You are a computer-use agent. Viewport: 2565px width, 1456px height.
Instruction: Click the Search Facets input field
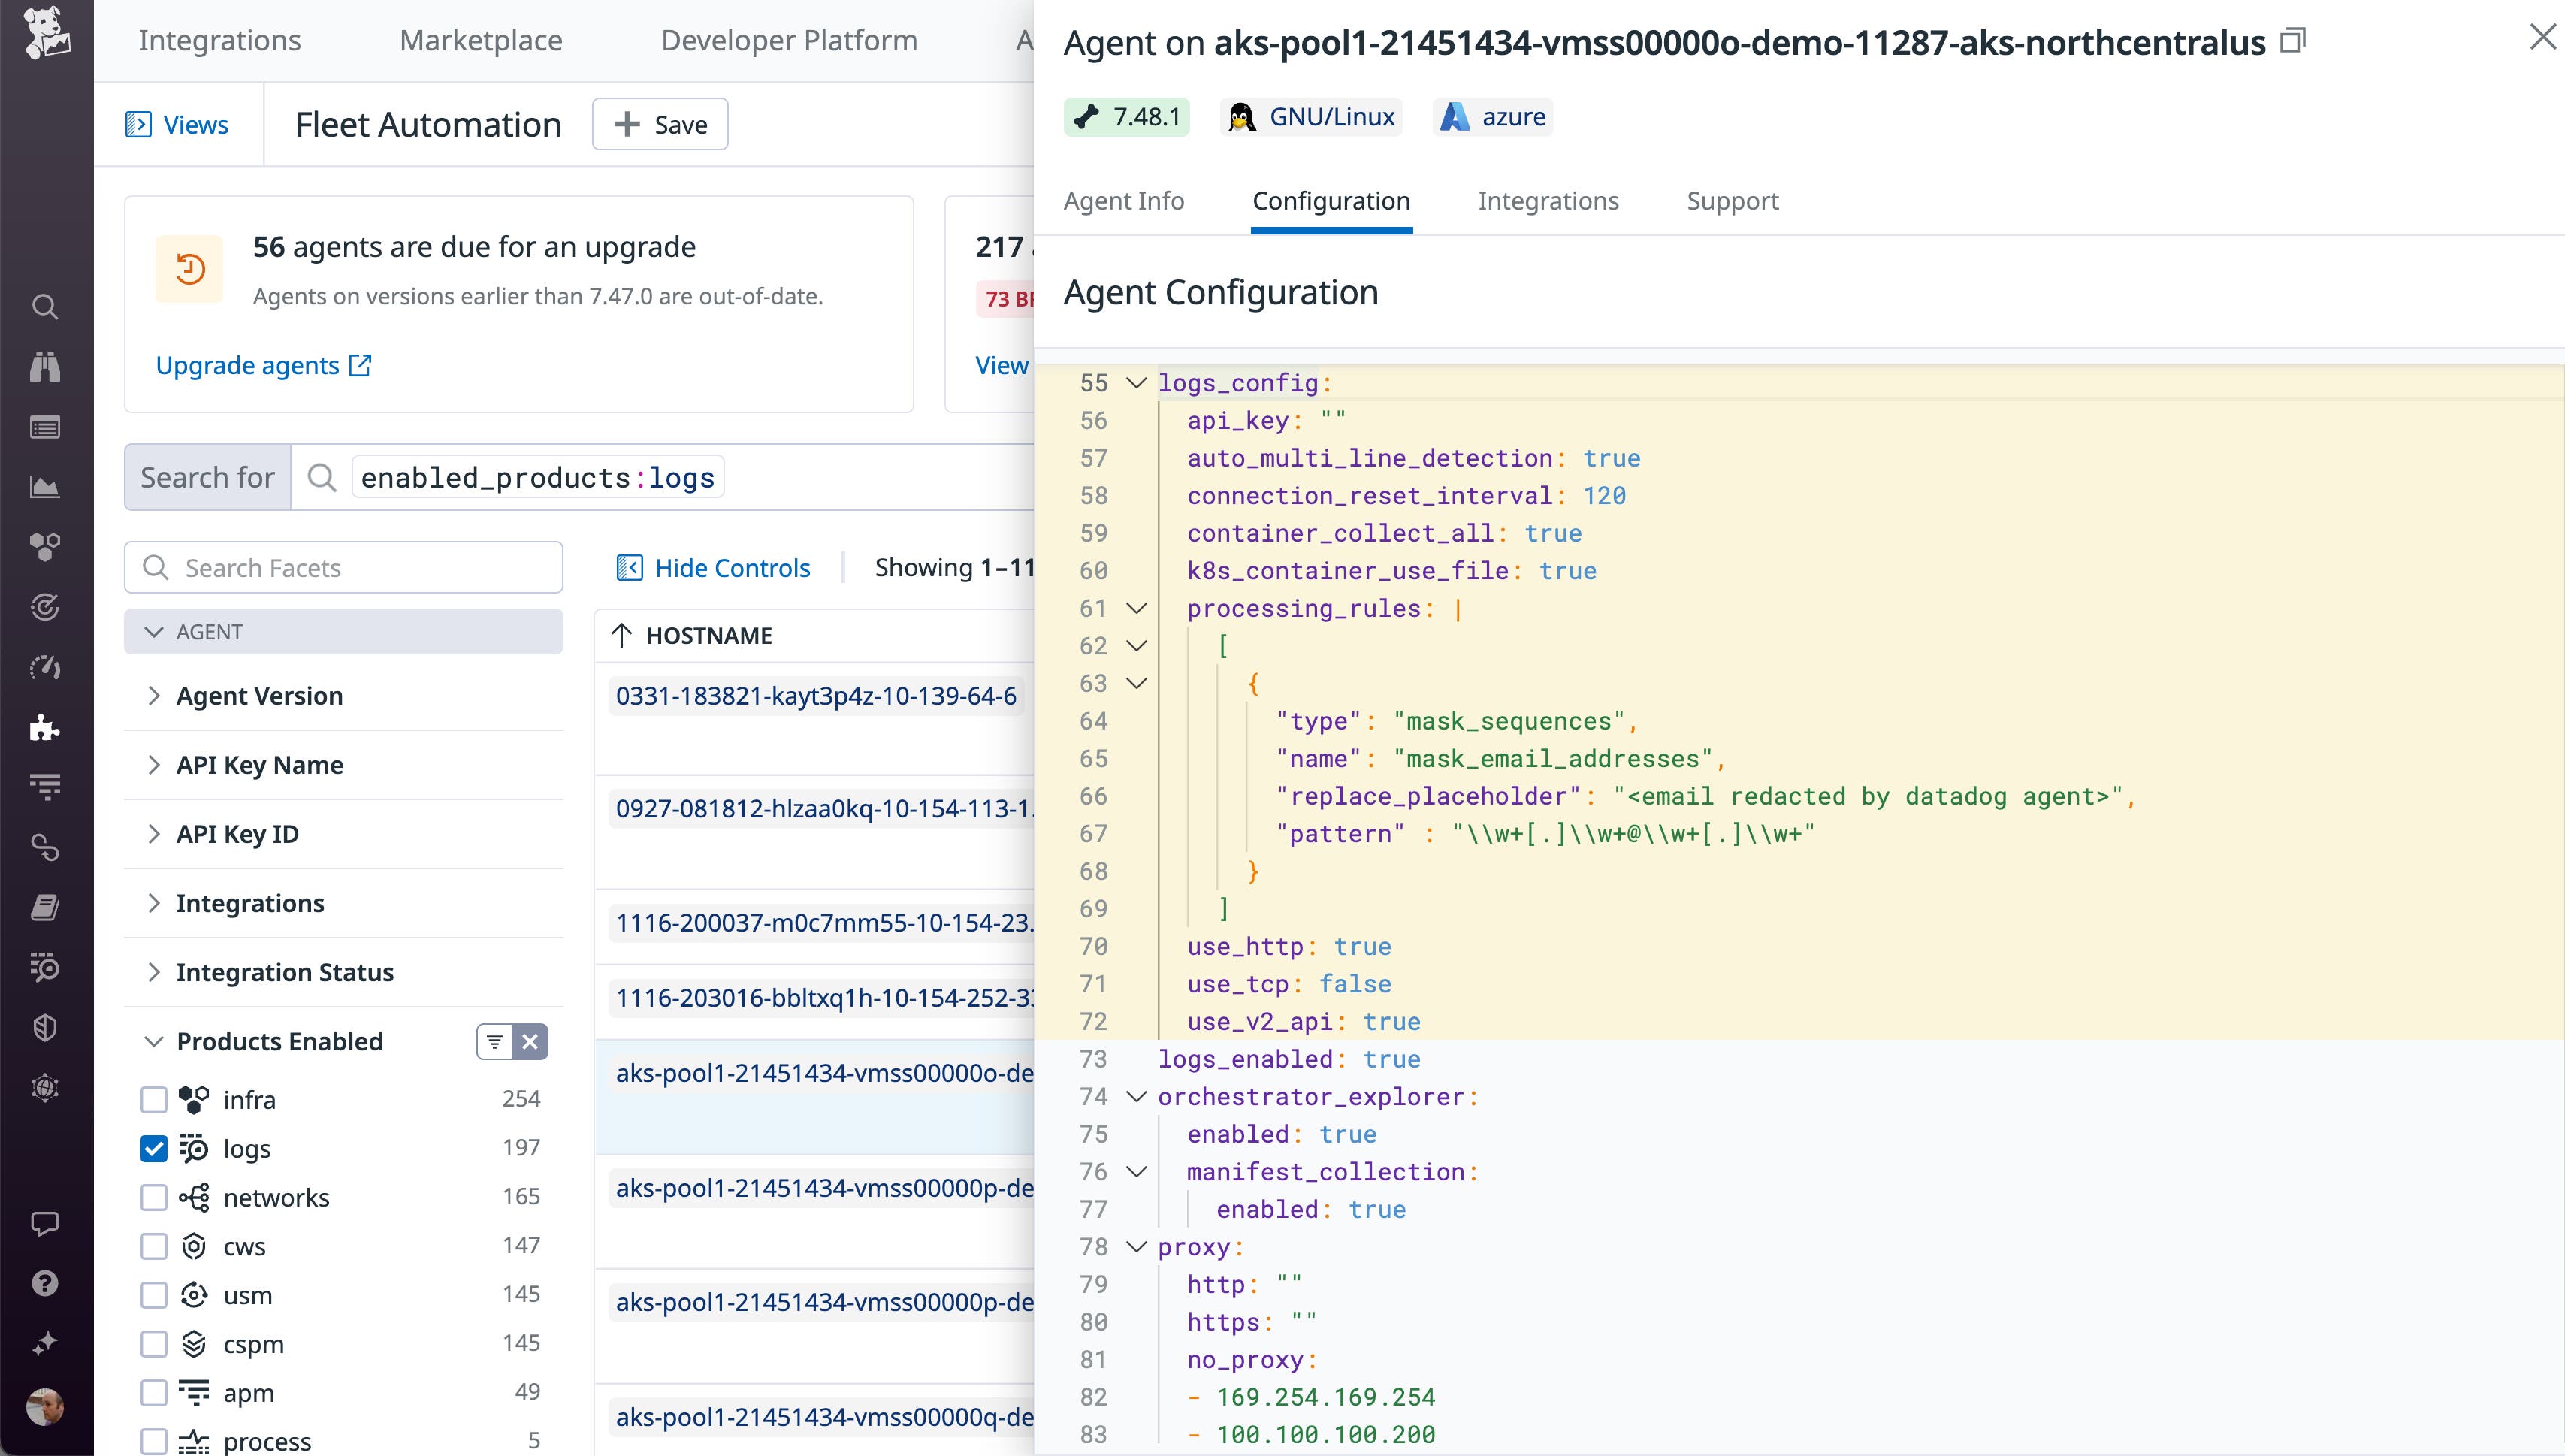pyautogui.click(x=343, y=567)
